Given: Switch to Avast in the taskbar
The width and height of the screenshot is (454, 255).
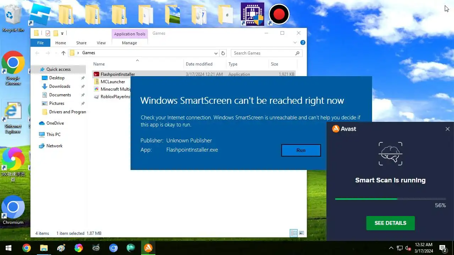Looking at the screenshot, I should 148,248.
